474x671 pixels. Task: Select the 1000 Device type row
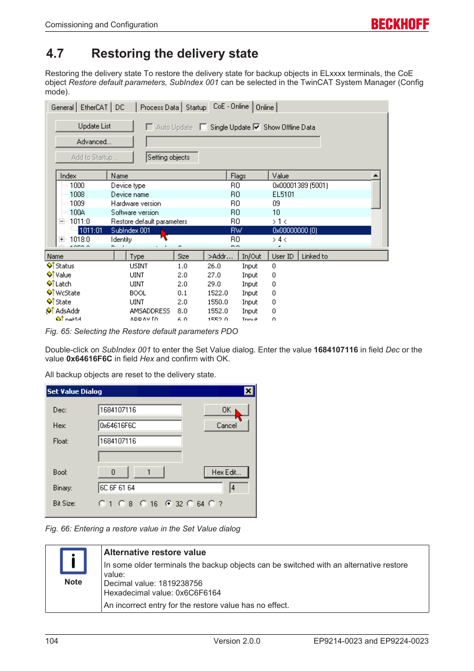(x=215, y=185)
